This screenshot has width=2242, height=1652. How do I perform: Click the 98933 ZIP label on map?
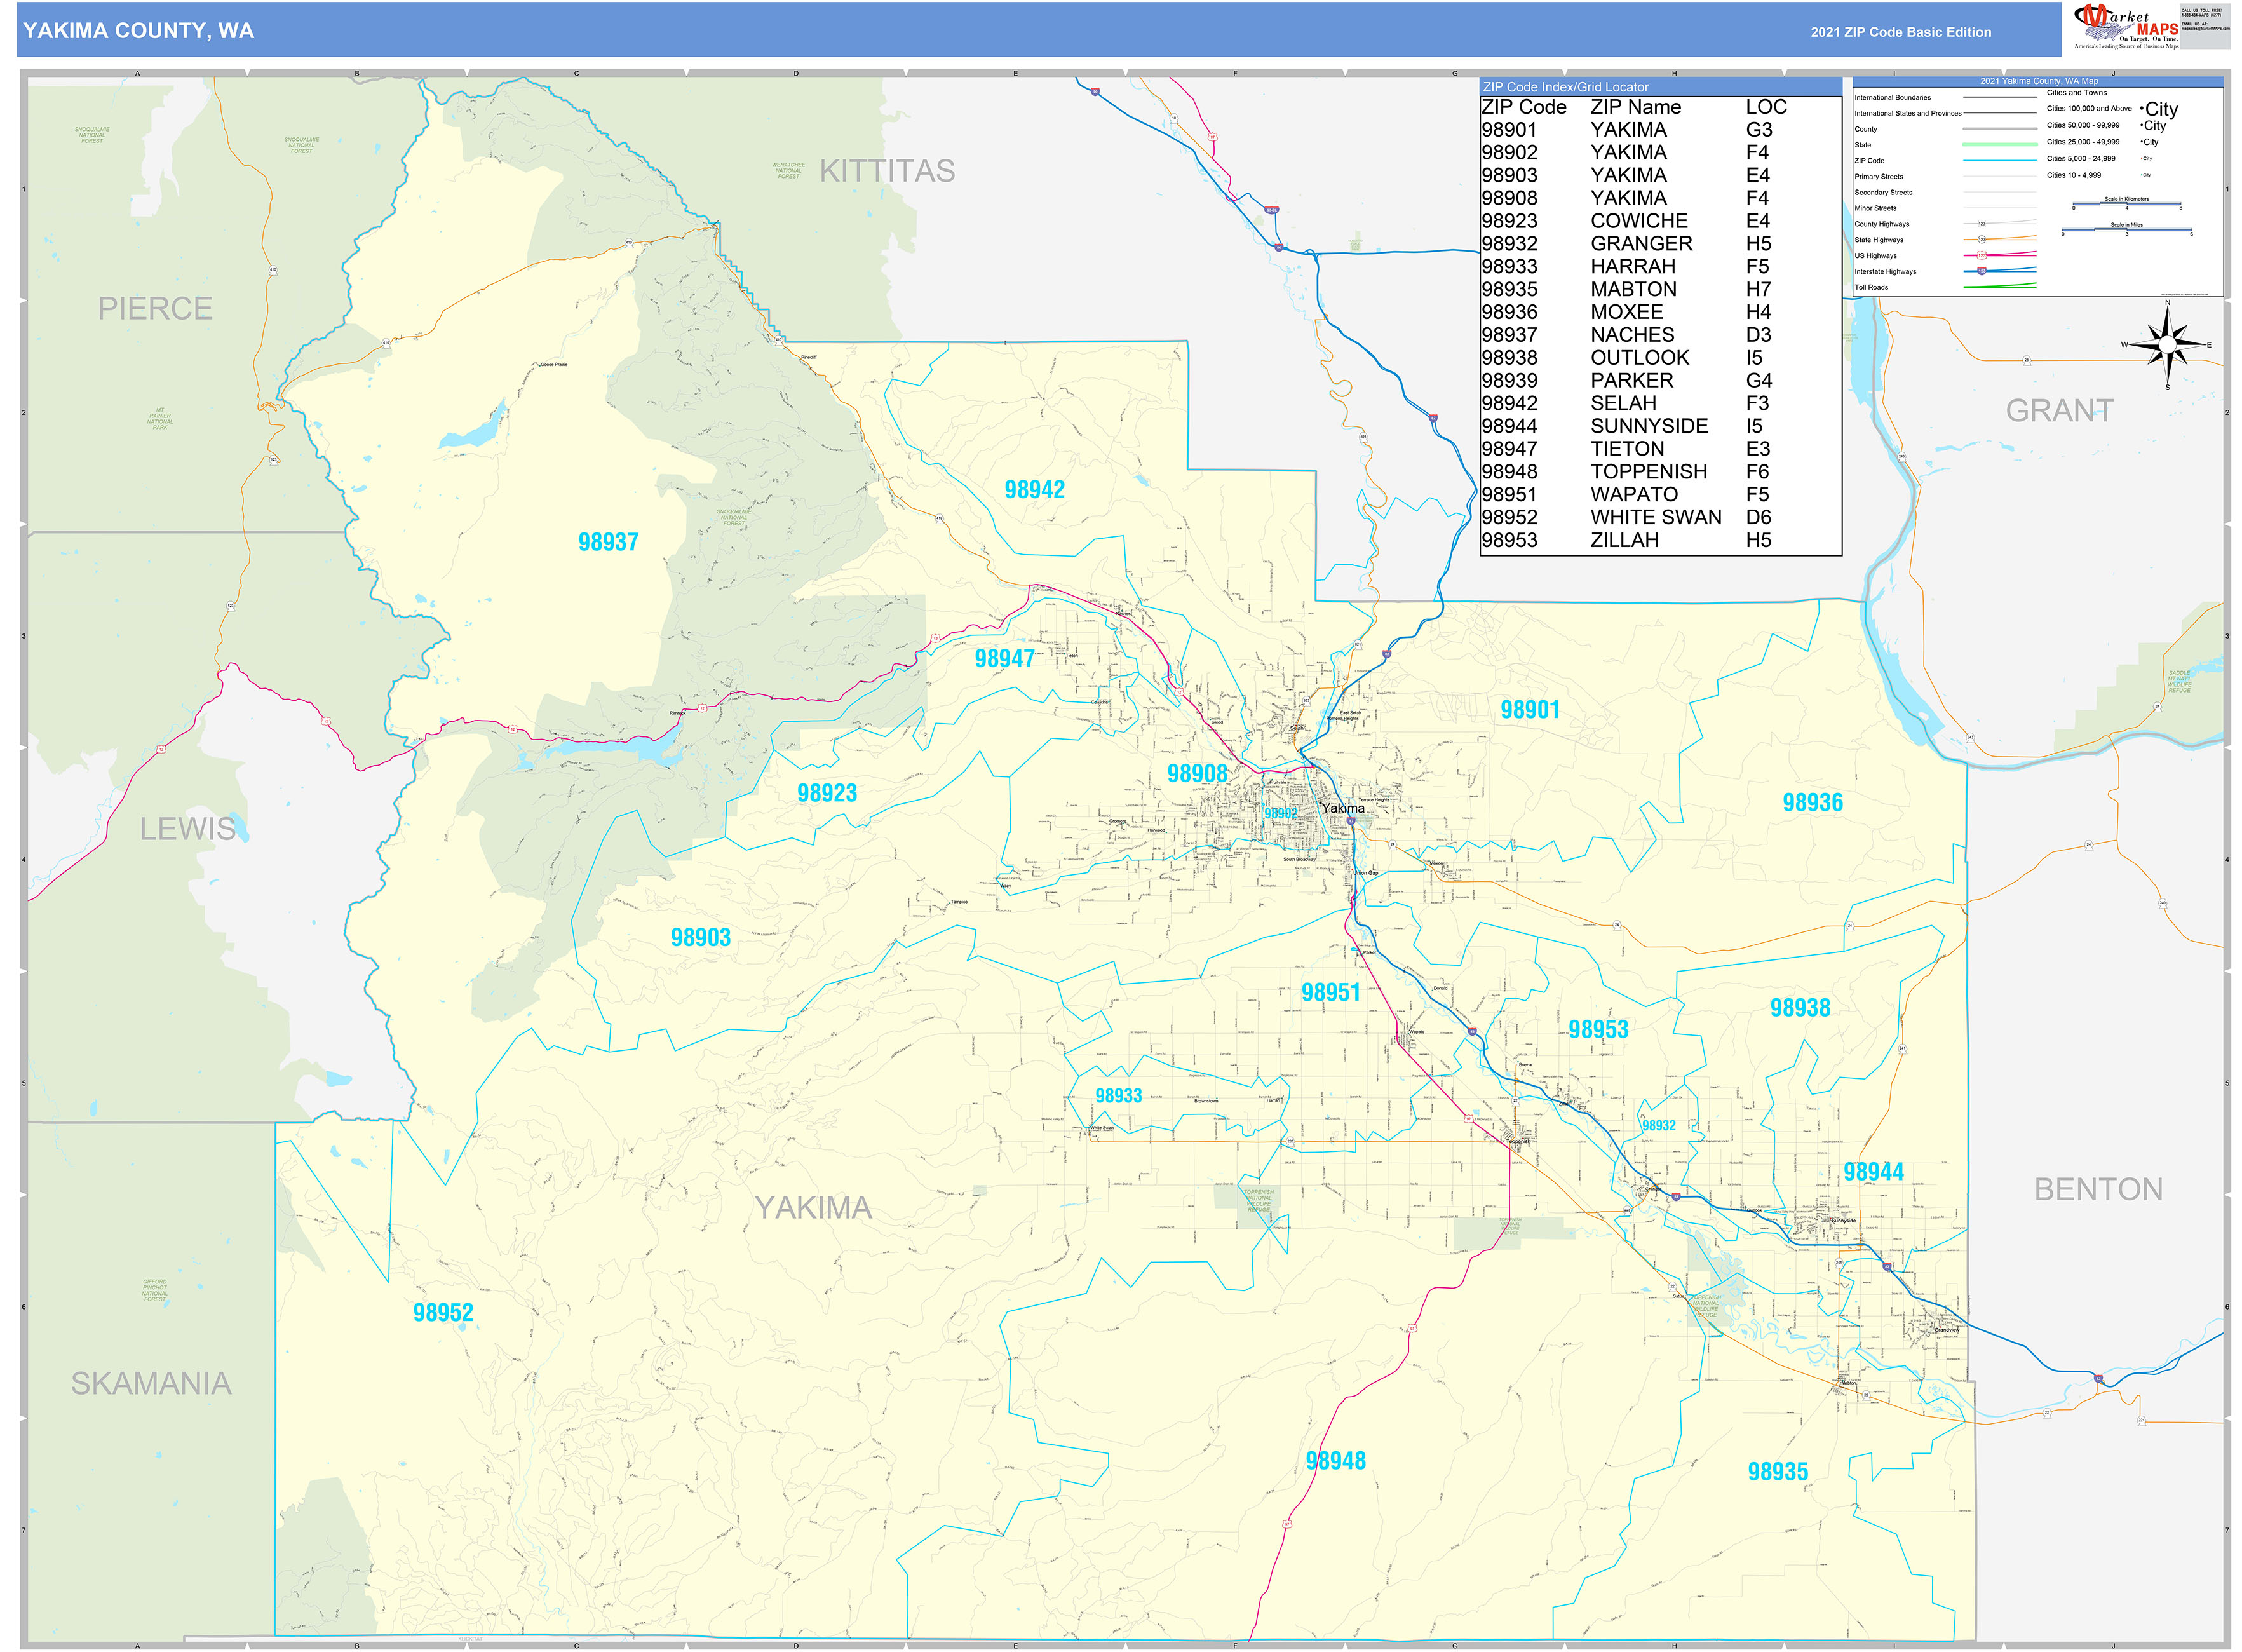pyautogui.click(x=1118, y=1096)
